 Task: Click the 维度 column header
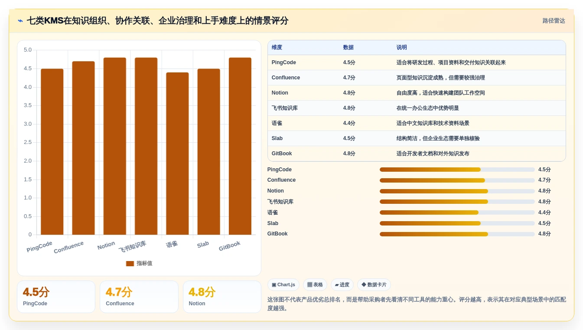point(277,48)
